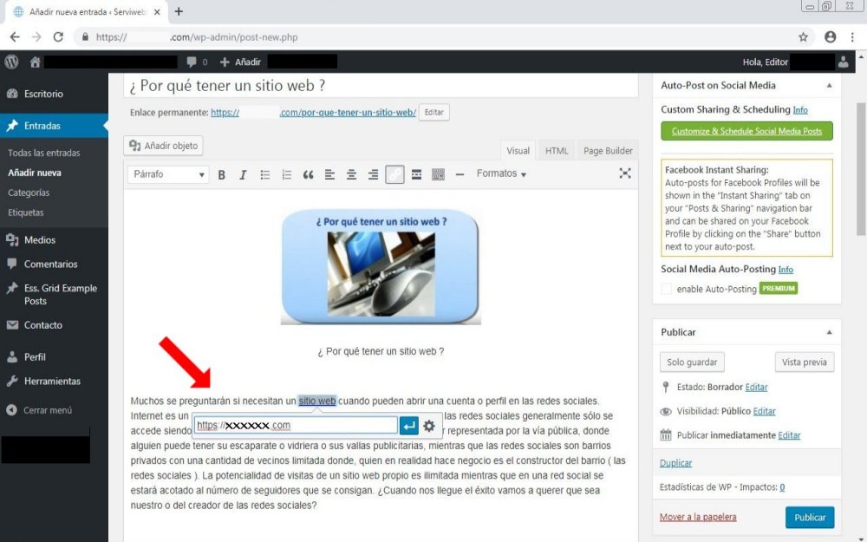Open link options gear icon
This screenshot has width=867, height=542.
point(429,426)
